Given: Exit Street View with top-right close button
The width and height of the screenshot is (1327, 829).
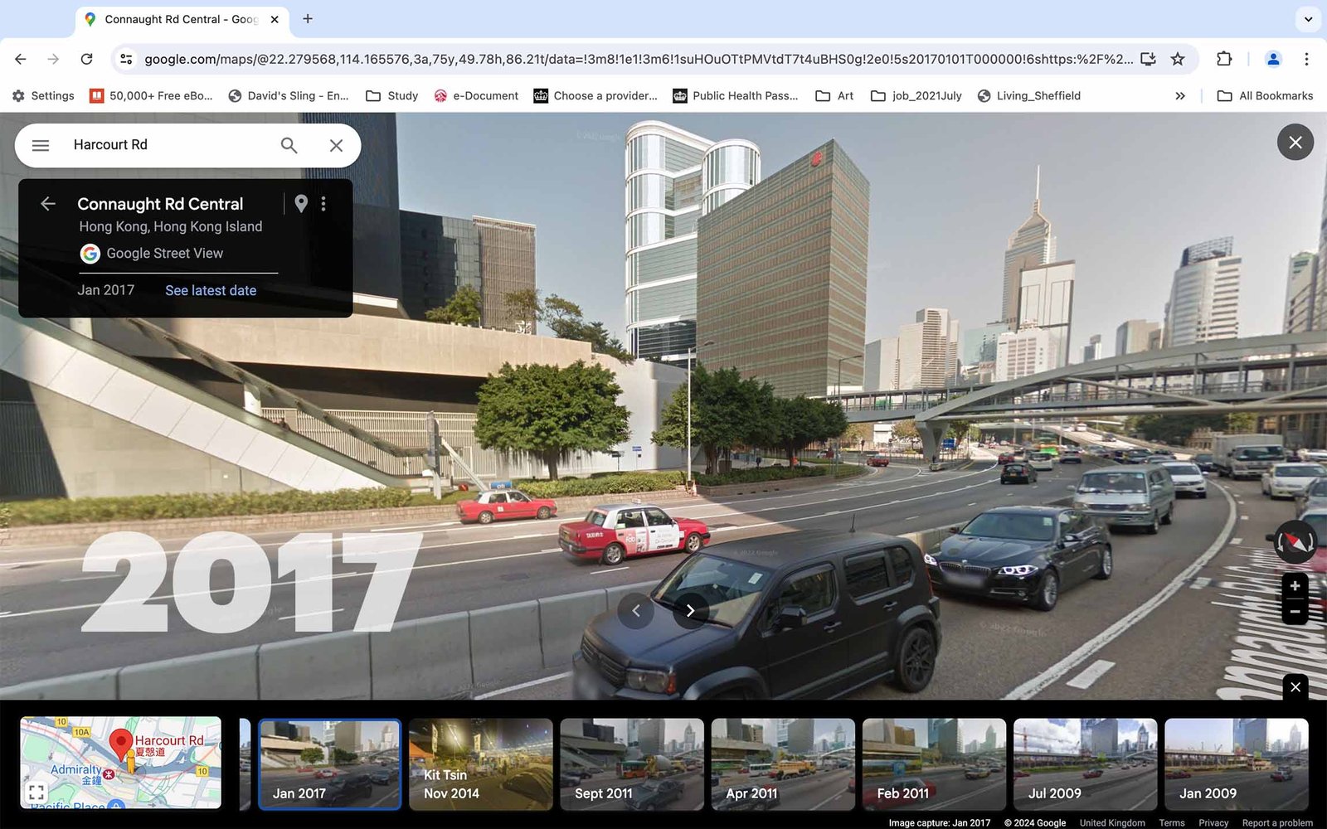Looking at the screenshot, I should 1295,143.
